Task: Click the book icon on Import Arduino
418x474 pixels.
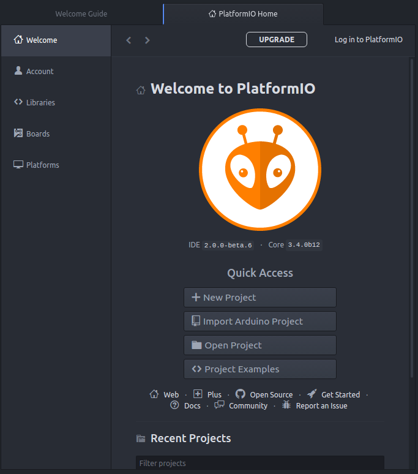Action: point(196,321)
